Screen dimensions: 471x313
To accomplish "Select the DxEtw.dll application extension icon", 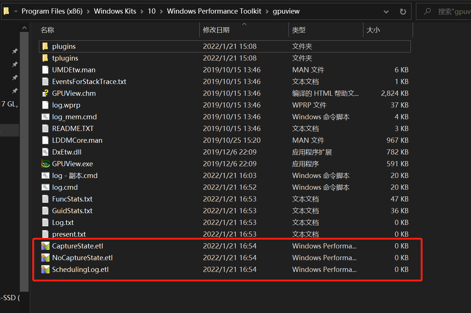I will [x=45, y=152].
